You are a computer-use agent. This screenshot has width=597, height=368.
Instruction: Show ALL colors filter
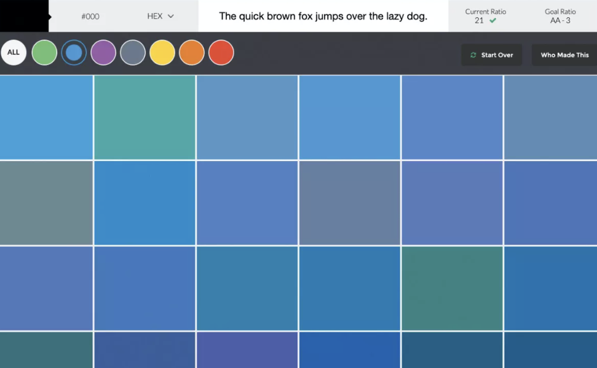(x=14, y=52)
